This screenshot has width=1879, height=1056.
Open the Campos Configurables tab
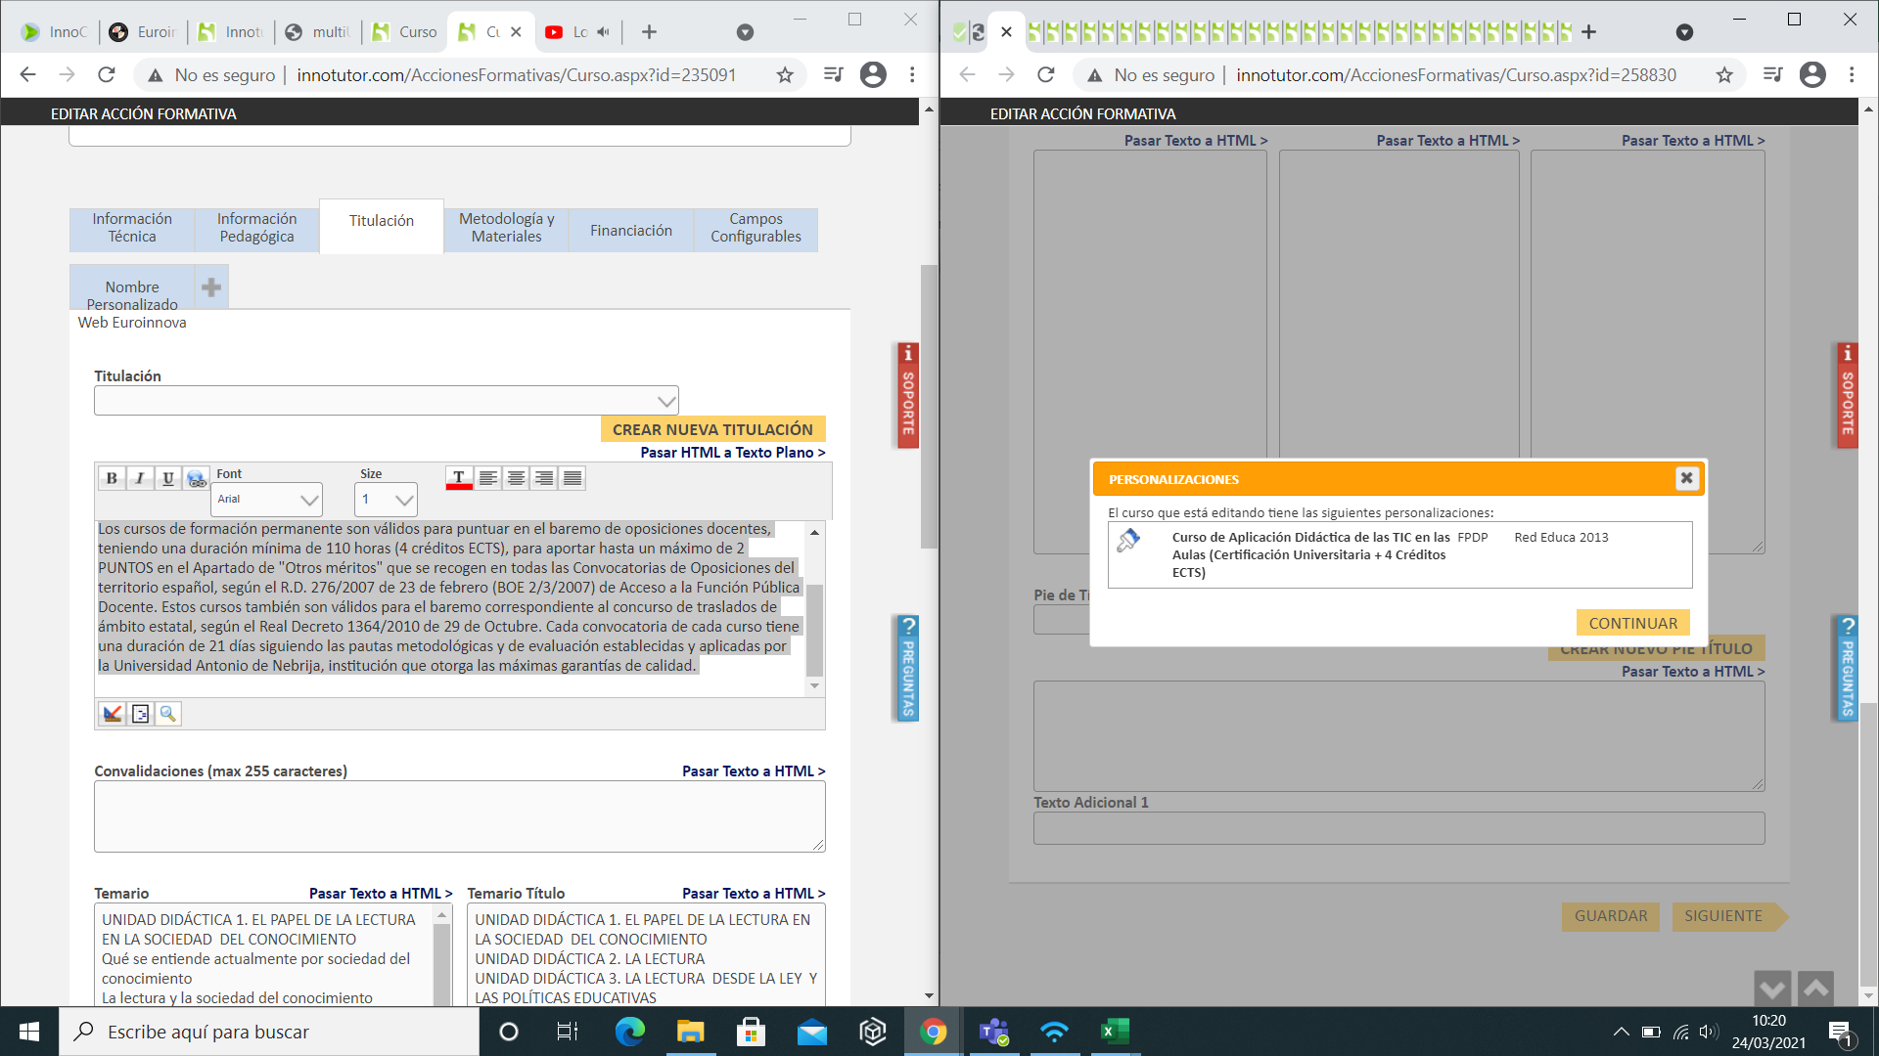click(x=756, y=228)
